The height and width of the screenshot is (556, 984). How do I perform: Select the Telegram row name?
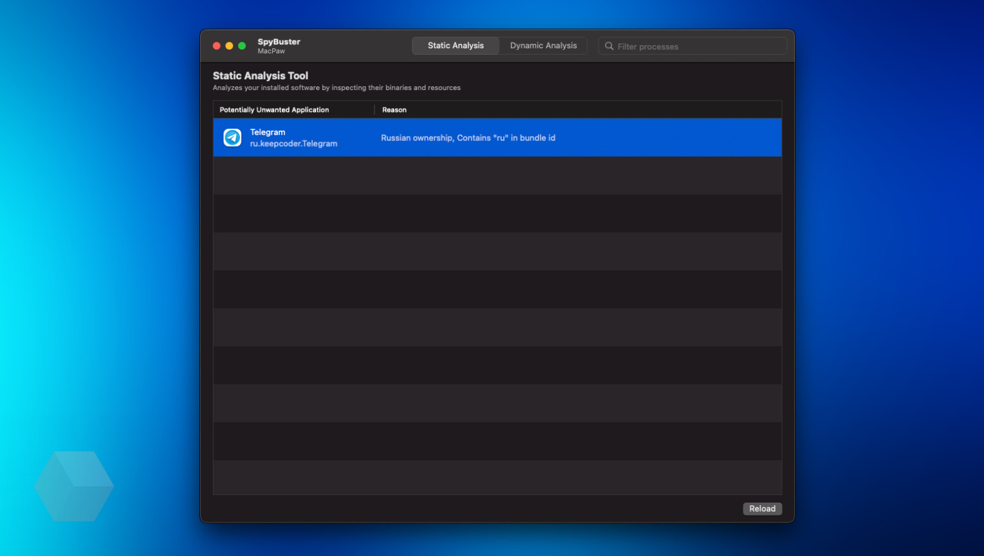pyautogui.click(x=268, y=132)
